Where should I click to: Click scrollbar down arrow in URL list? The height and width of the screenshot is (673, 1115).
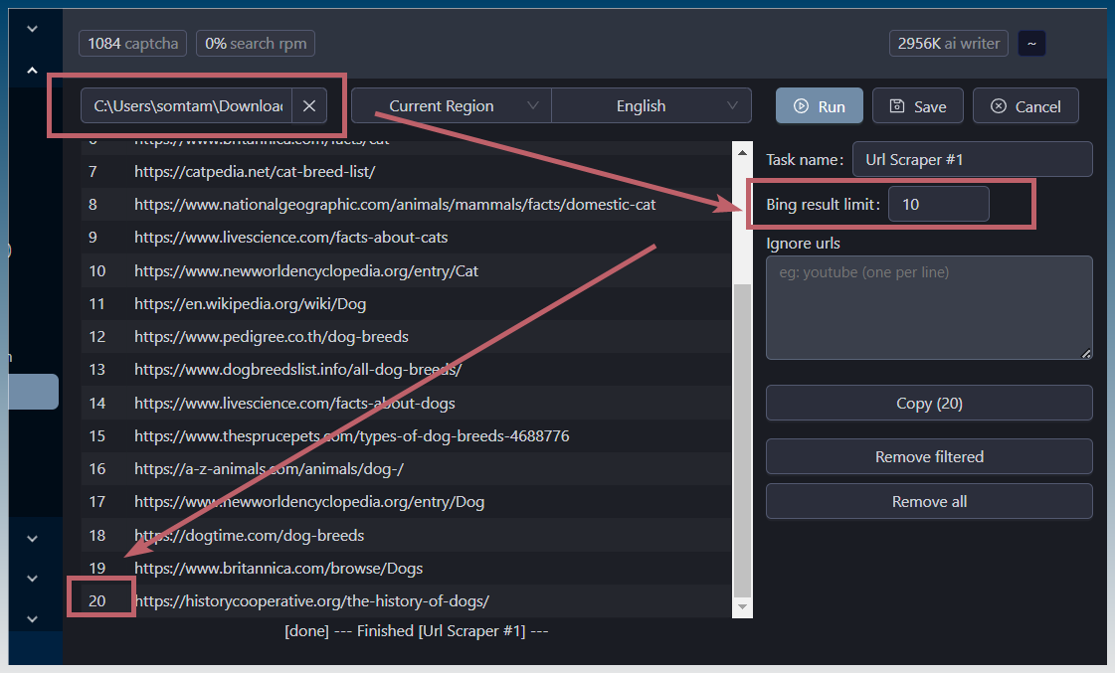[x=742, y=606]
